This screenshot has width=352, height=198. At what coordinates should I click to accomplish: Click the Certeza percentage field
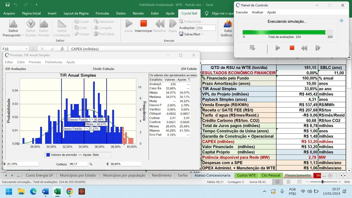point(78,164)
